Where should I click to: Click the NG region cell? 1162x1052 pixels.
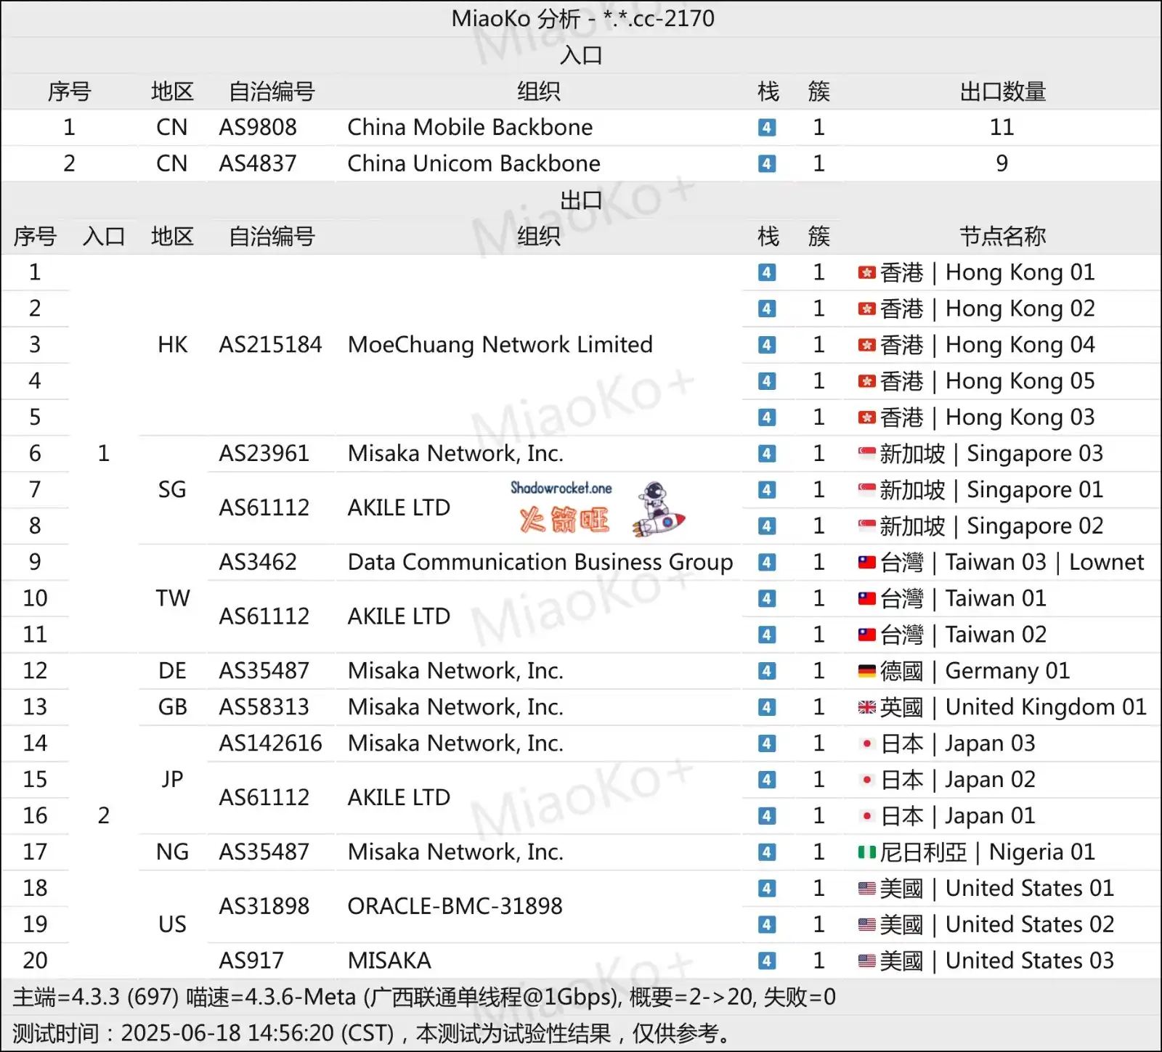(x=173, y=852)
